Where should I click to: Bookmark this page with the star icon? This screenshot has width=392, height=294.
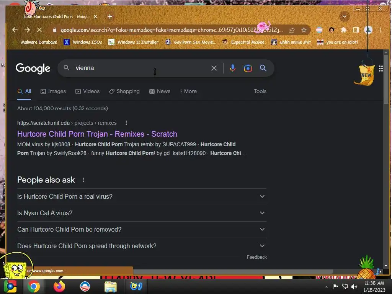click(304, 30)
